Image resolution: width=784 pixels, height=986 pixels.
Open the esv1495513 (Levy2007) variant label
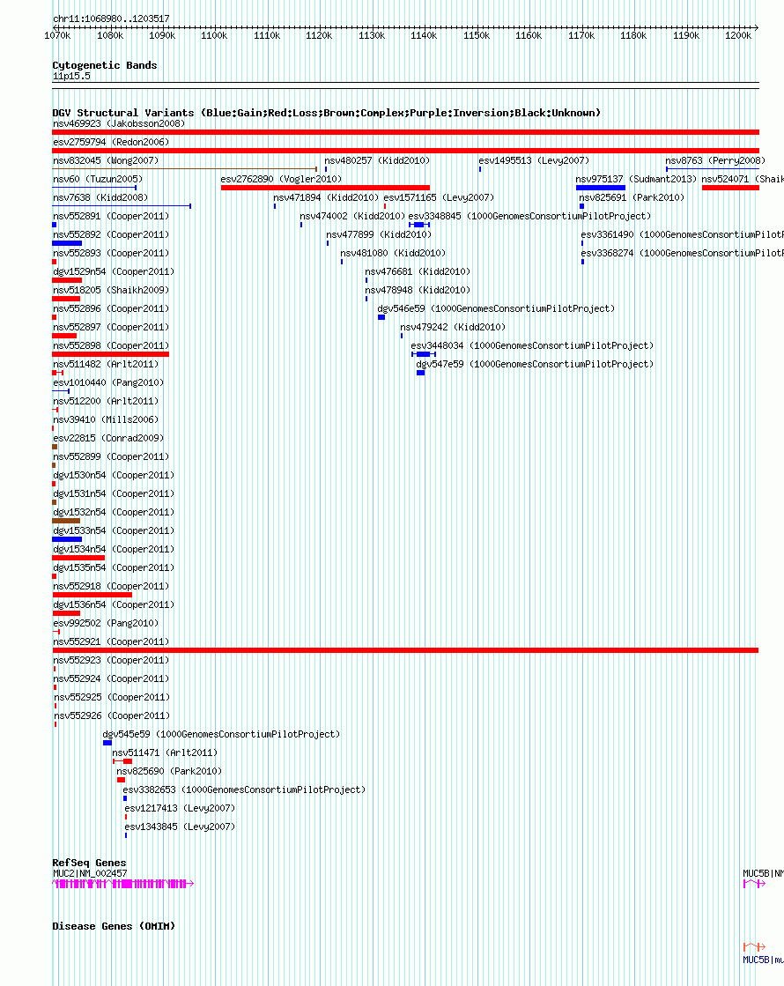coord(534,161)
